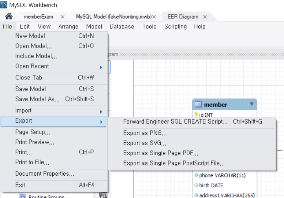Open the Edit menu
The height and width of the screenshot is (198, 284).
tap(25, 27)
